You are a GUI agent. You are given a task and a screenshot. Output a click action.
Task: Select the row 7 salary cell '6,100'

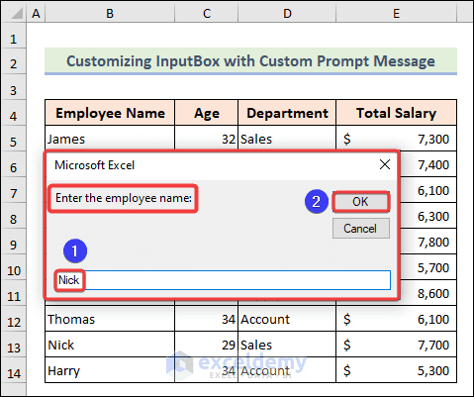pyautogui.click(x=428, y=190)
